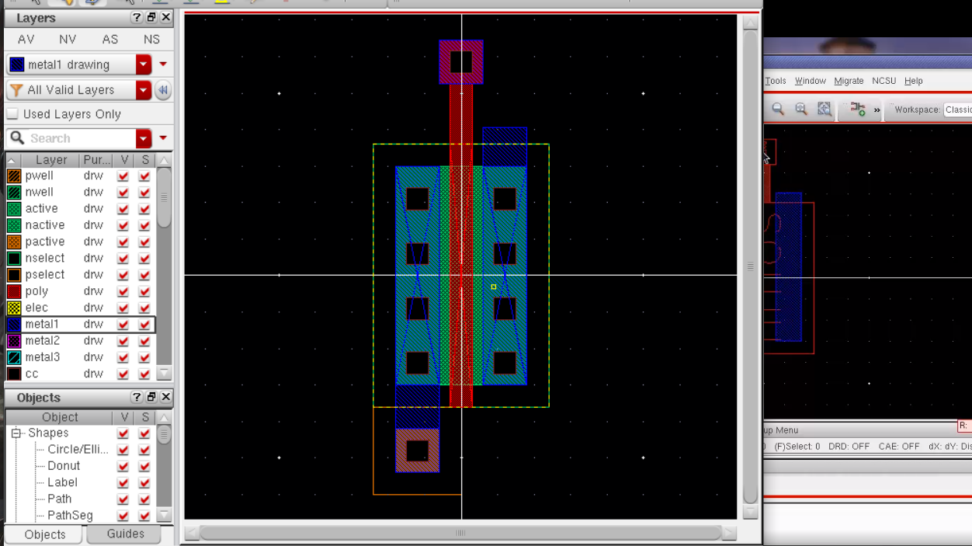
Task: Select the pselect layer row
Action: pyautogui.click(x=80, y=274)
